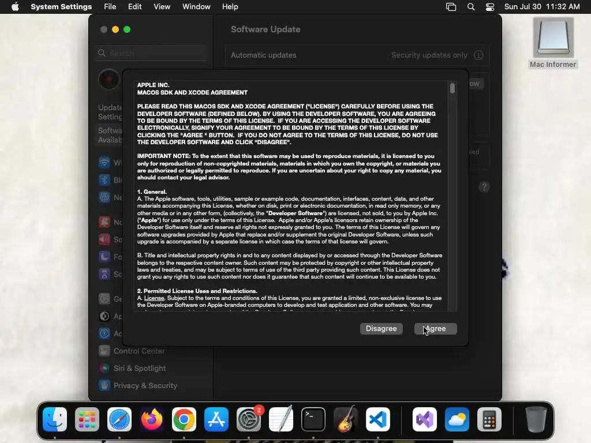This screenshot has height=443, width=591.
Task: Open the Help menu
Action: [230, 7]
